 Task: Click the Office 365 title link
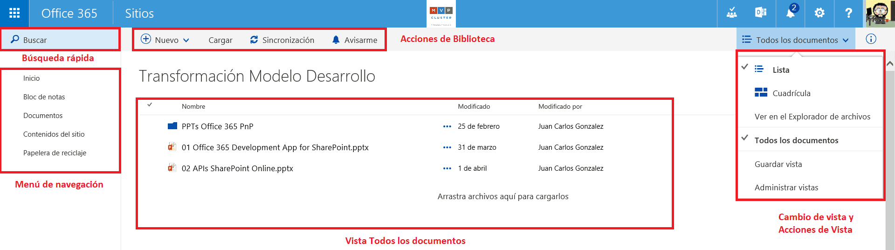pos(69,14)
